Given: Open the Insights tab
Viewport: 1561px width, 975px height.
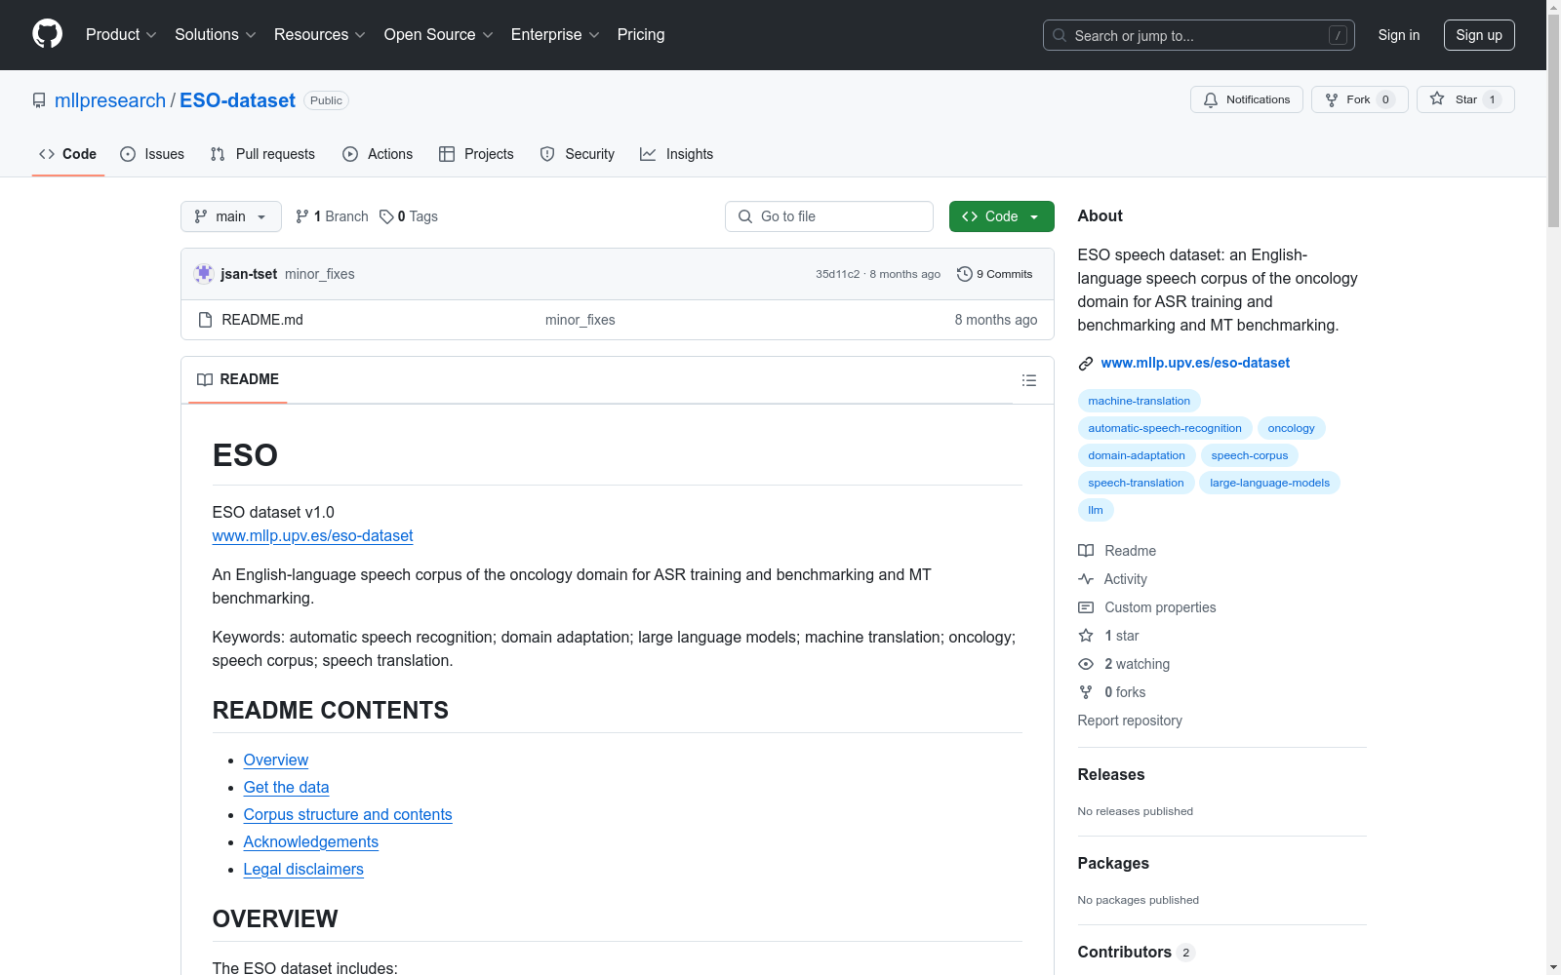Looking at the screenshot, I should [676, 154].
